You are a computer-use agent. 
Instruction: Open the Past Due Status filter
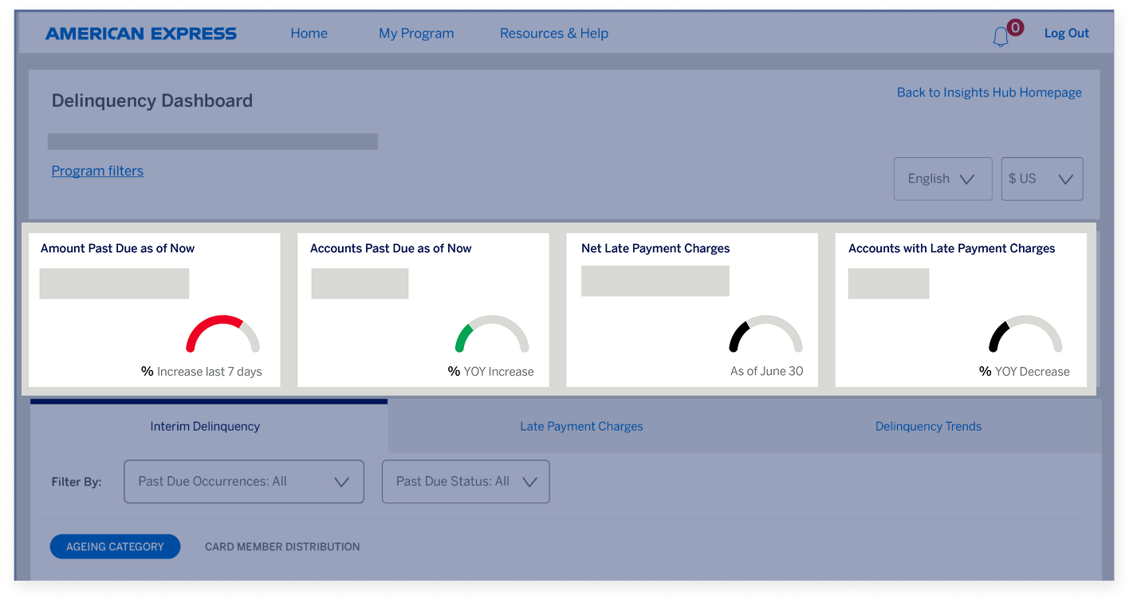[466, 481]
